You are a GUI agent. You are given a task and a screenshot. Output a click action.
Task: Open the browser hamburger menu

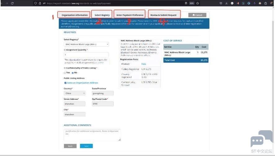(271, 3)
